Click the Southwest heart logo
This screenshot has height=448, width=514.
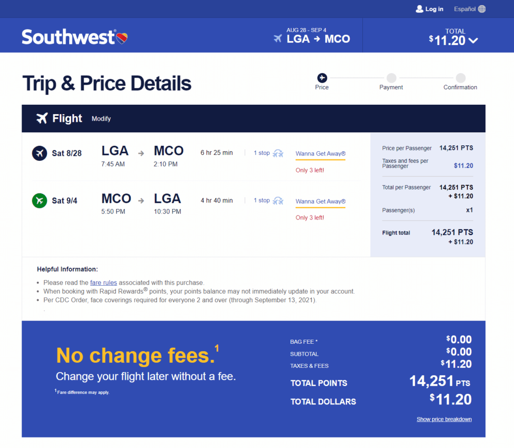tap(122, 38)
